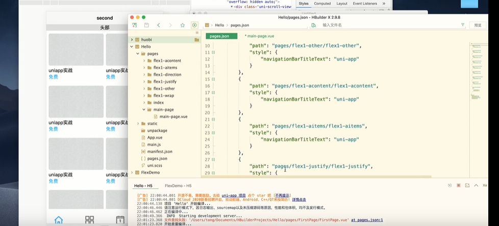
Task: Expand the flex1-wrap folder
Action: pyautogui.click(x=144, y=96)
